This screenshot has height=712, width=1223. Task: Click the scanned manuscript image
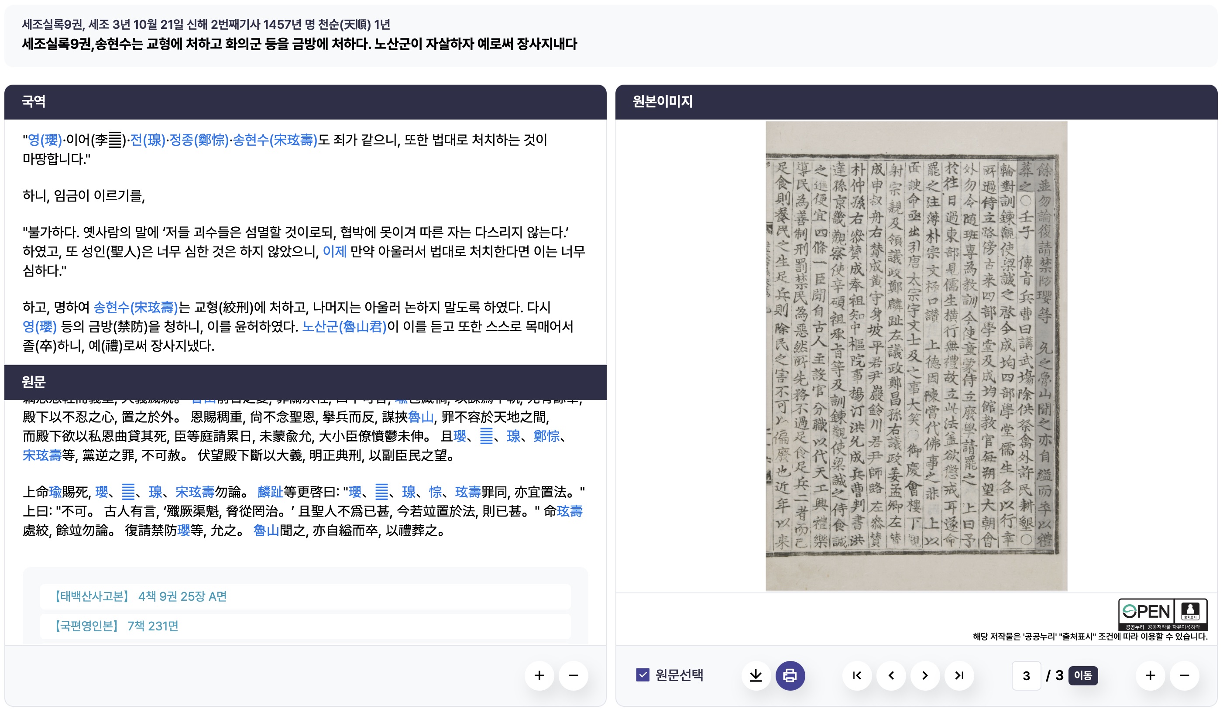[x=916, y=356]
